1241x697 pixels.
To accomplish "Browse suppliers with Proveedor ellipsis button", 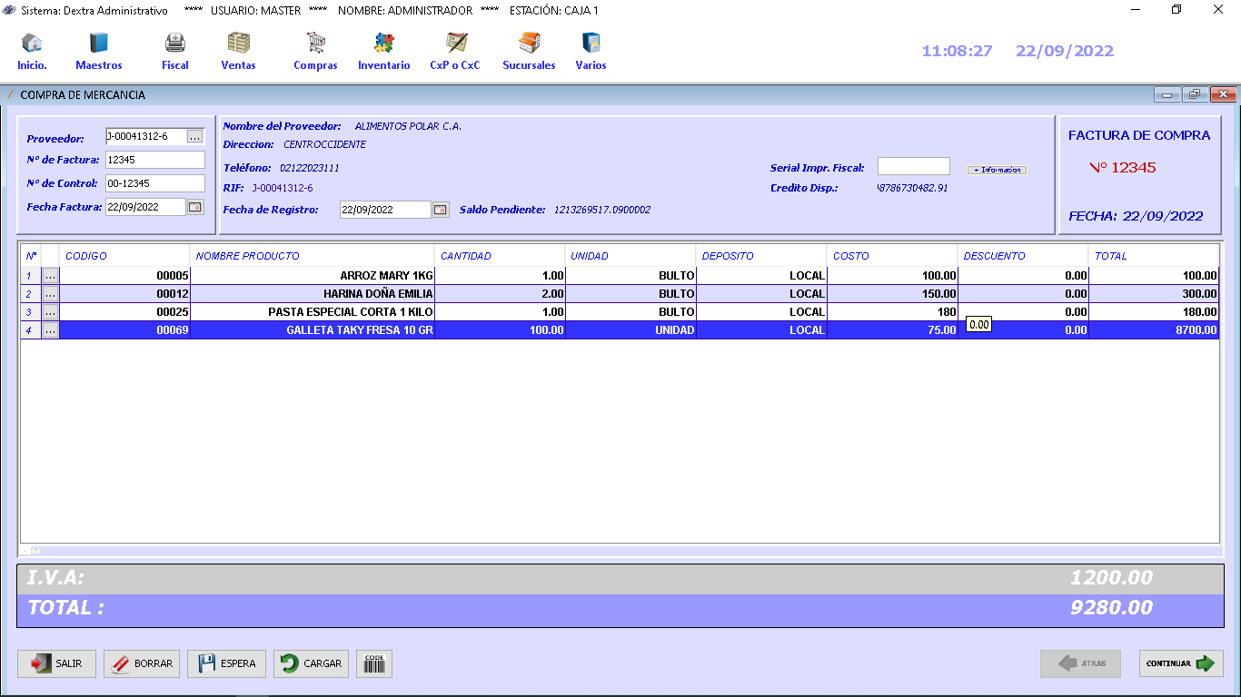I will coord(195,136).
